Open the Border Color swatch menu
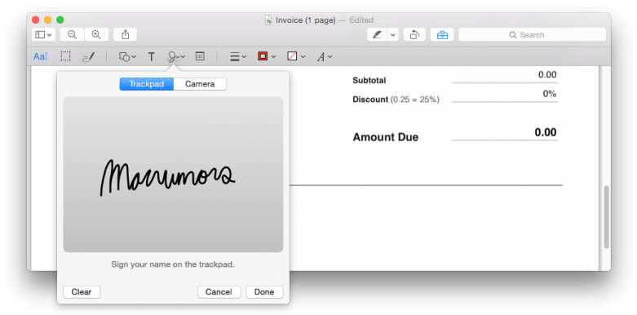The image size is (637, 315). point(267,57)
